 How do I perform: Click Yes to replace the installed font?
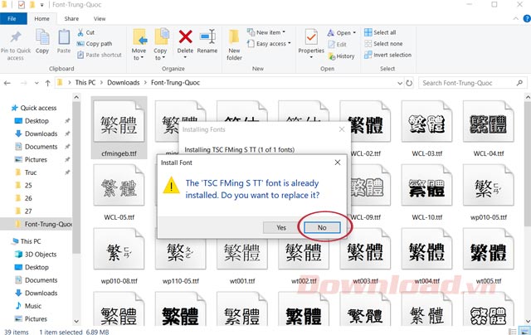281,228
